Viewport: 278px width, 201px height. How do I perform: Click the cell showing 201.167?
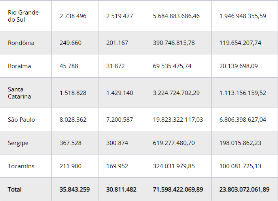117,43
